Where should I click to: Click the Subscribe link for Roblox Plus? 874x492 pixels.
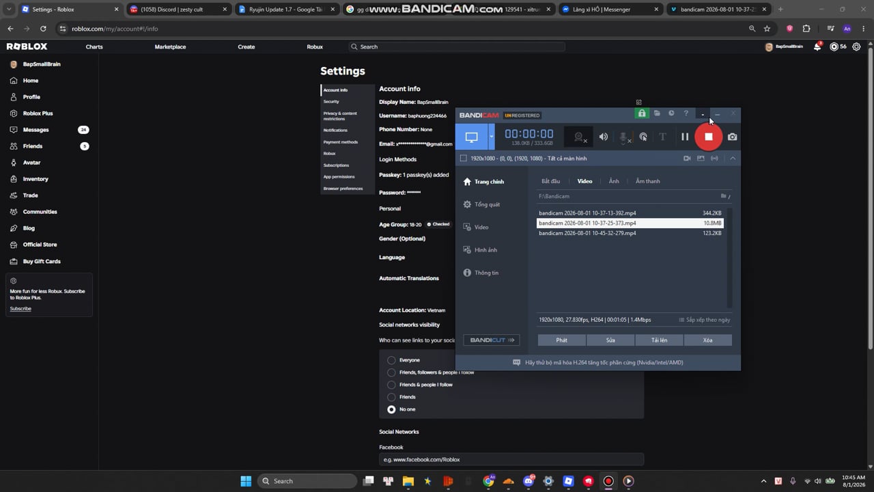click(x=20, y=309)
